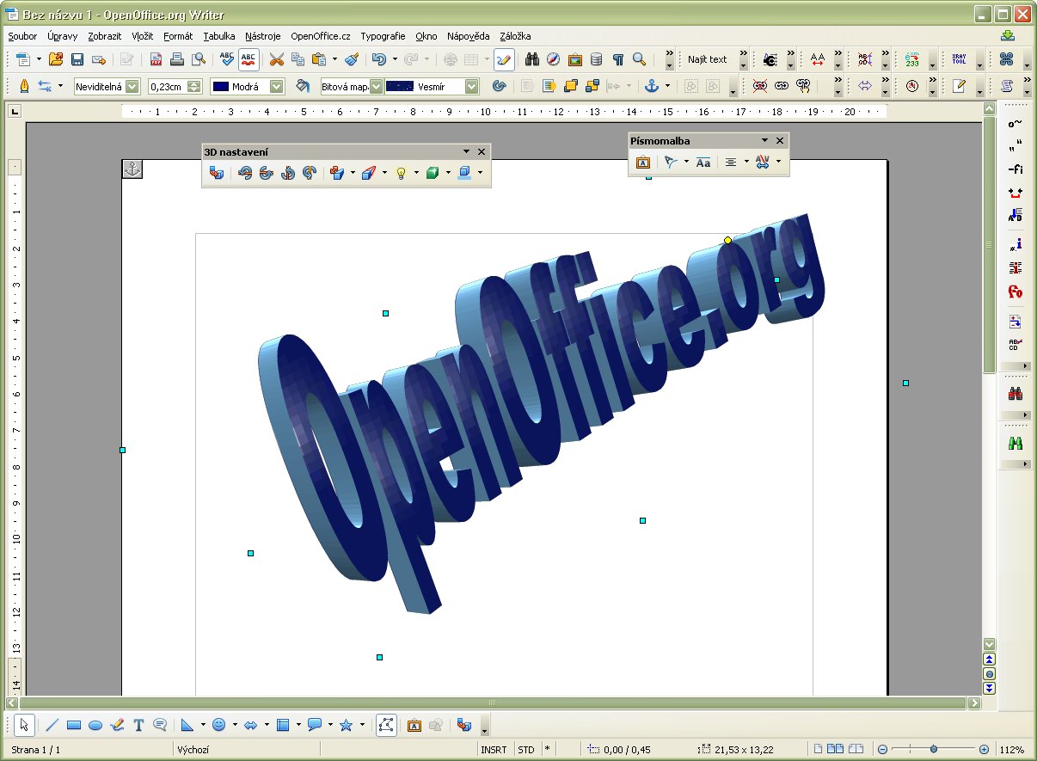Open the Formát menu
Screen dimensions: 1037x761
click(x=178, y=36)
